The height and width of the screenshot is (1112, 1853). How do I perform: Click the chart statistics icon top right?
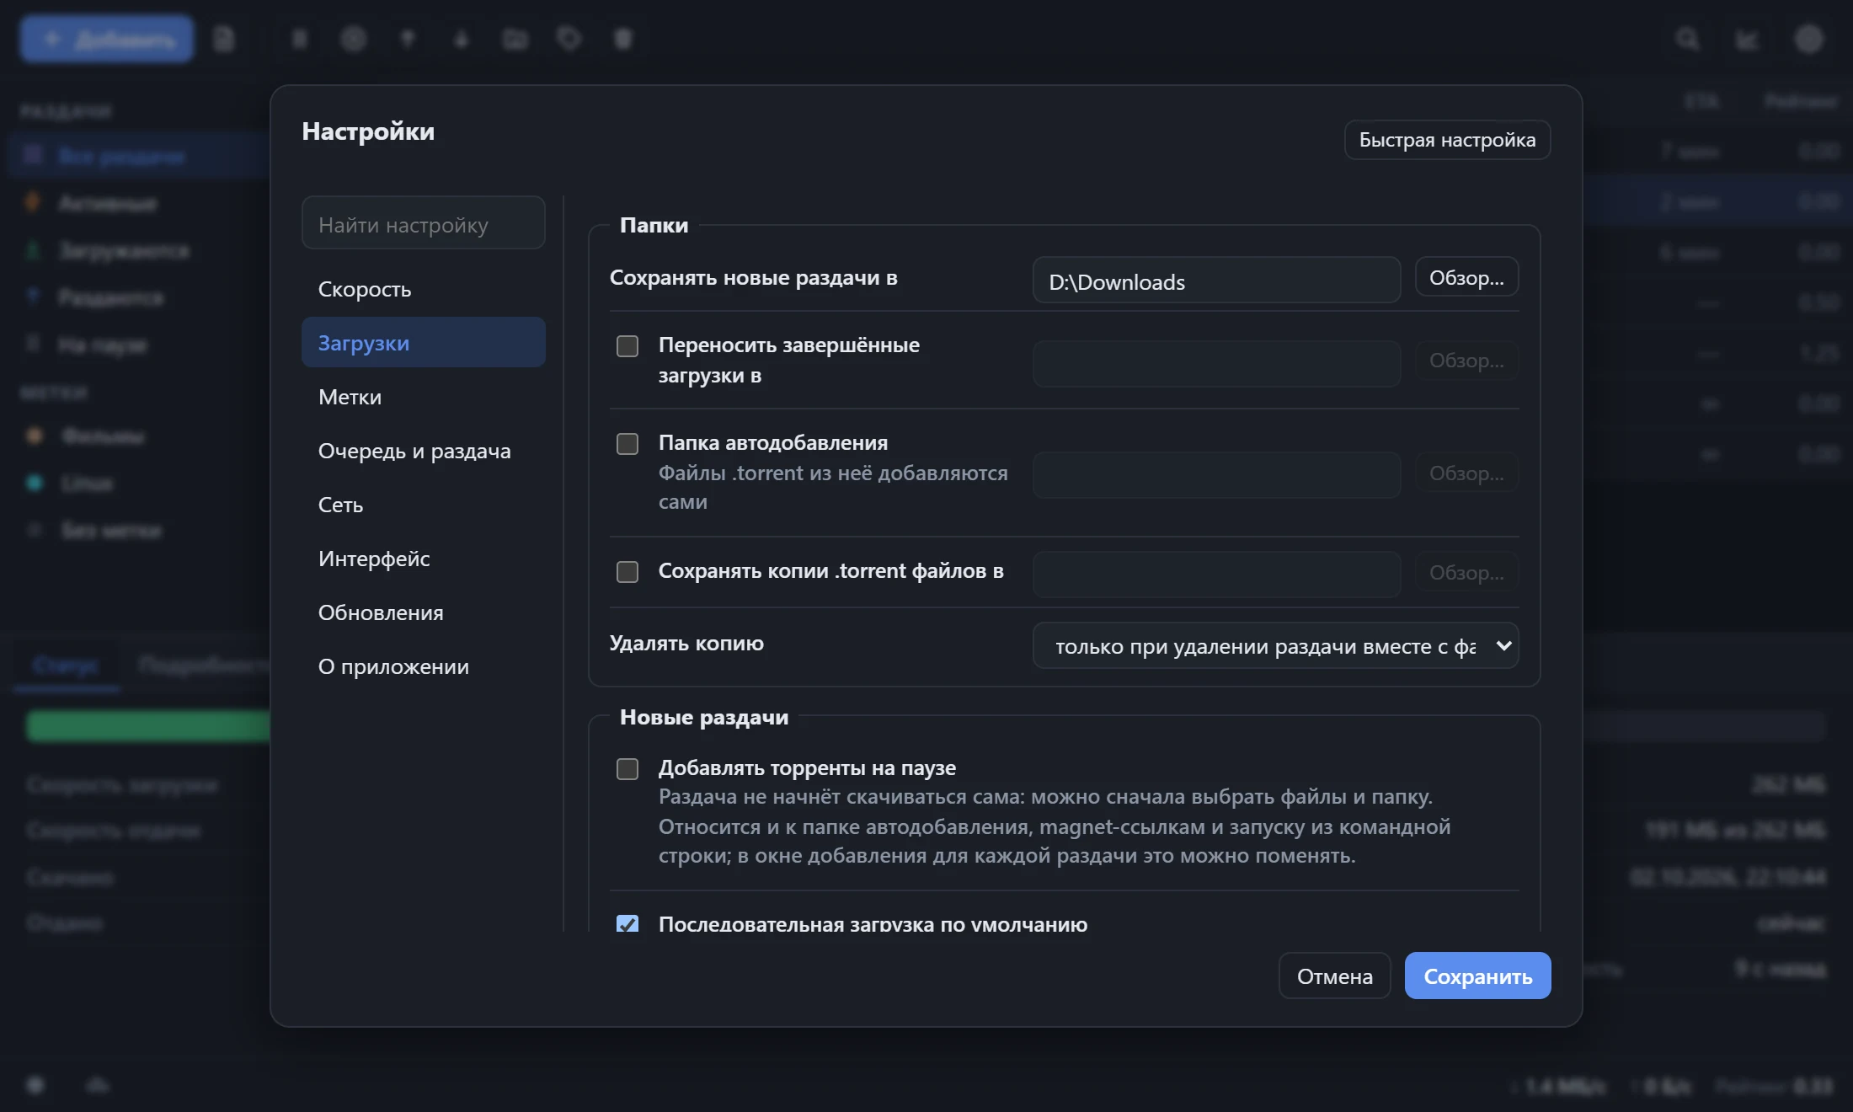1748,39
